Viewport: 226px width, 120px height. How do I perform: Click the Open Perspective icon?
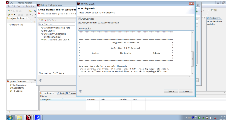coord(212,10)
